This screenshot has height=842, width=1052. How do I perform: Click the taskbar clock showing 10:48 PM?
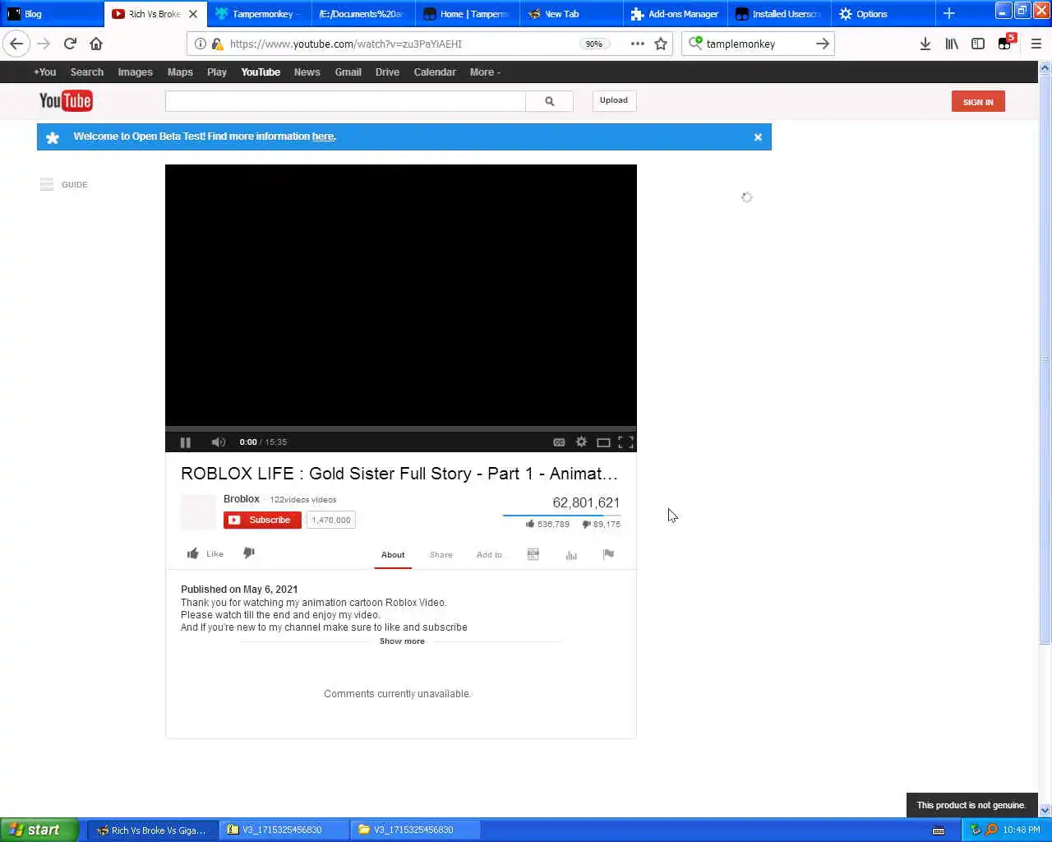pyautogui.click(x=1022, y=830)
